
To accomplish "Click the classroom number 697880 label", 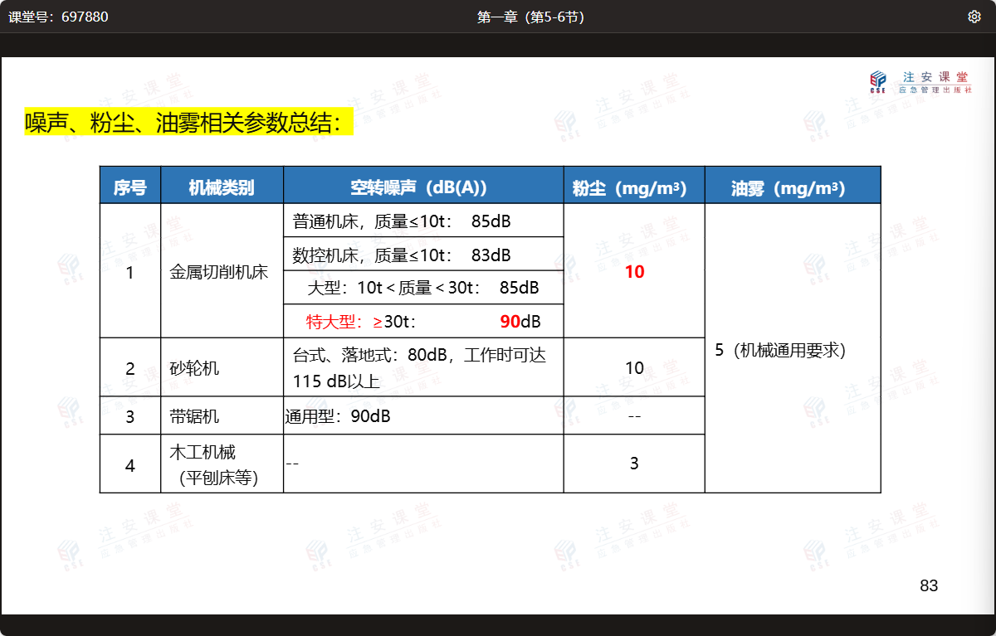I will click(58, 17).
